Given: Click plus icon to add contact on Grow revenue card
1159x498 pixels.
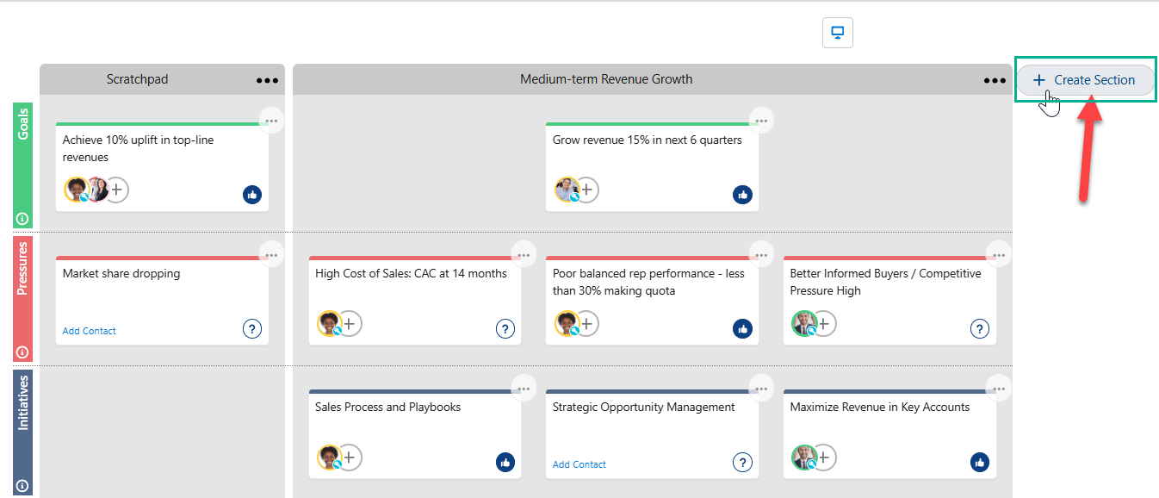Looking at the screenshot, I should pos(586,190).
